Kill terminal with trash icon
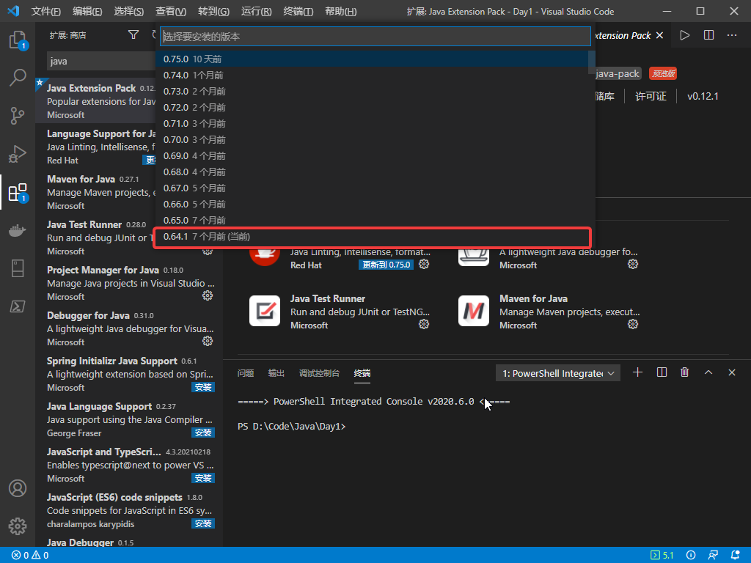 pos(685,372)
